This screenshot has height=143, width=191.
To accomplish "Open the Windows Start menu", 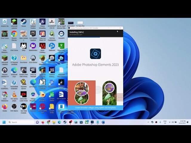I will (4, 122).
